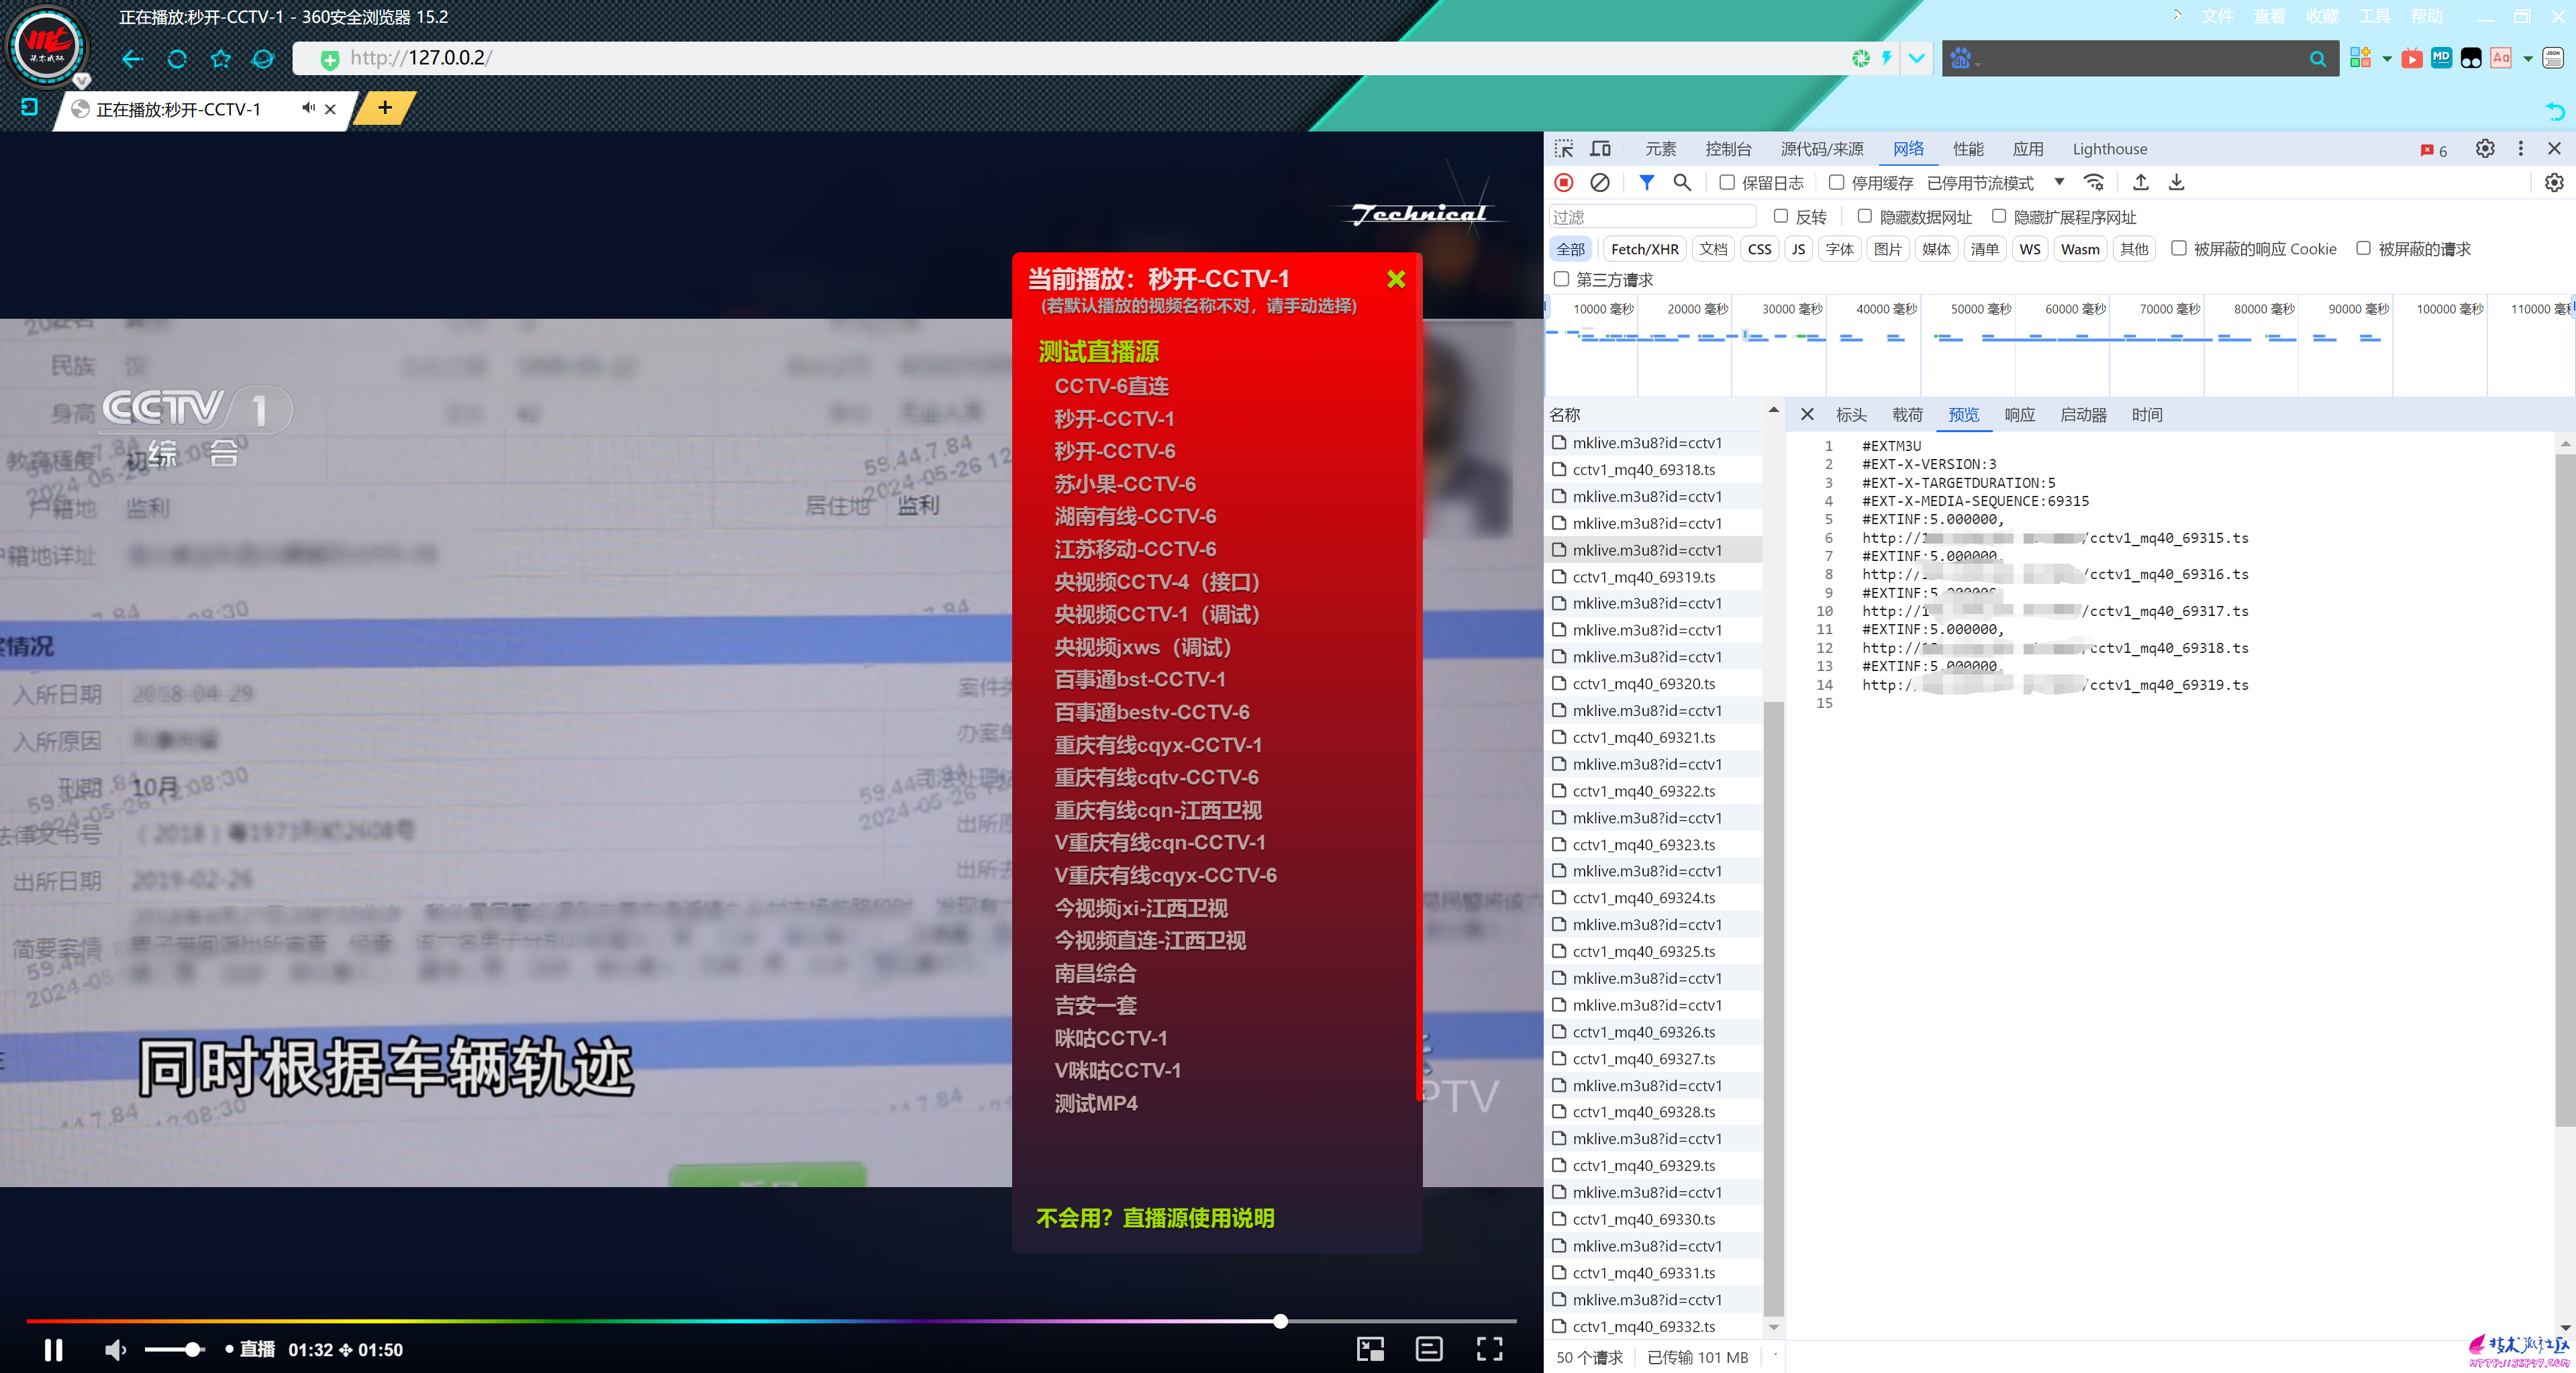Enter fullscreen video mode
Screen dimensions: 2576x1373
1489,1349
